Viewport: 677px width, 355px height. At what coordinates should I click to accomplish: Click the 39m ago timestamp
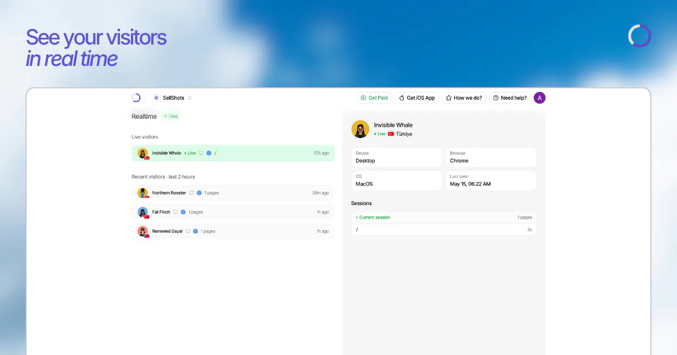pyautogui.click(x=320, y=193)
